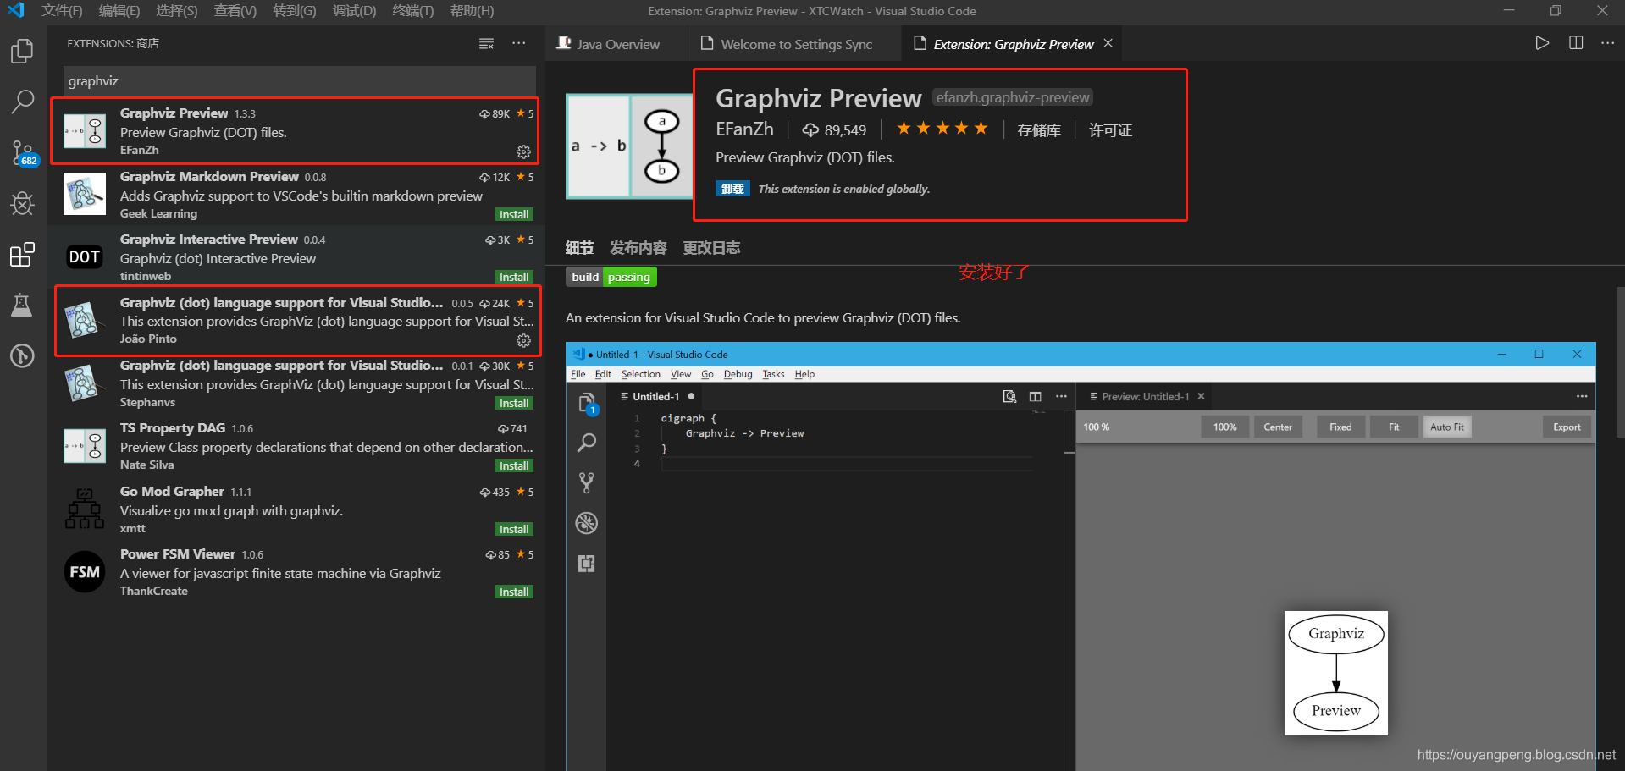Open editor more actions ellipsis
The image size is (1625, 771).
tap(1607, 43)
